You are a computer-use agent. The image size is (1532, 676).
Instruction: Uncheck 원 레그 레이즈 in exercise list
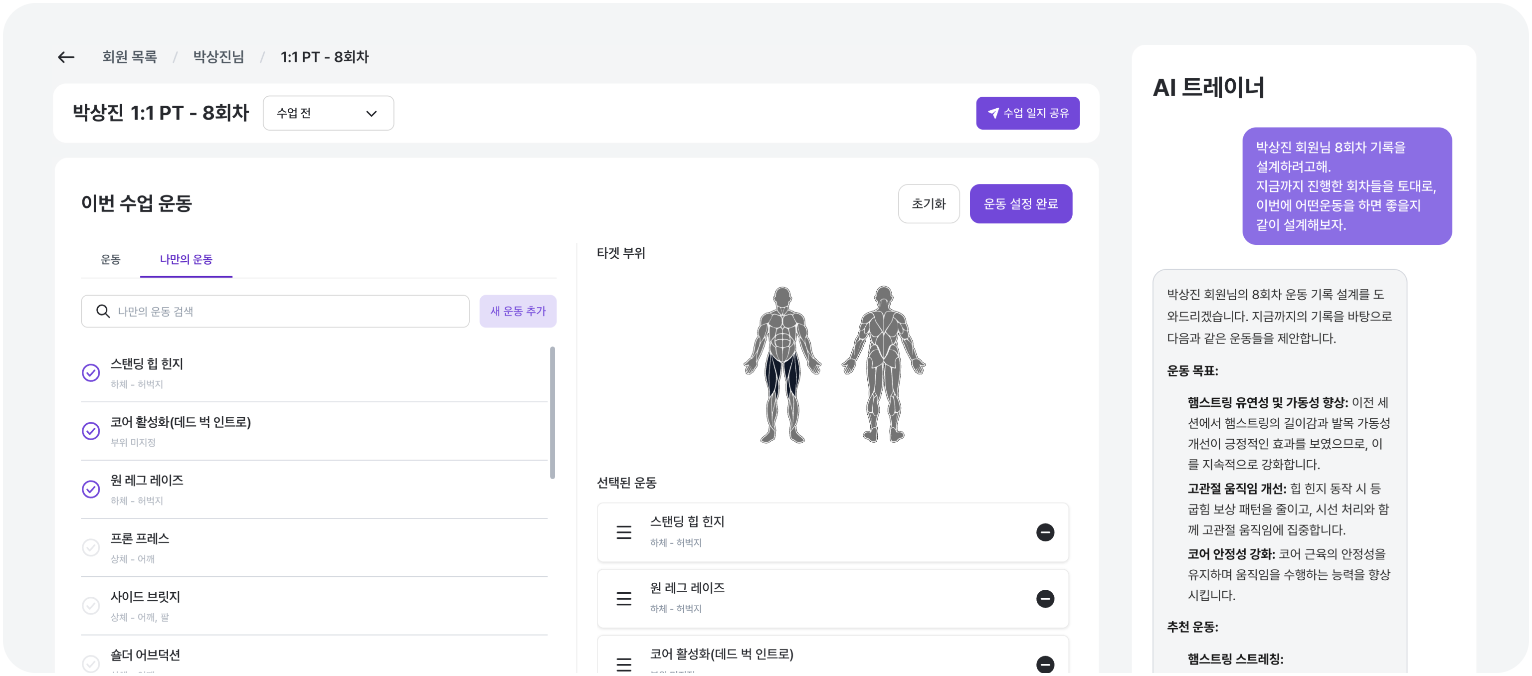click(x=90, y=490)
